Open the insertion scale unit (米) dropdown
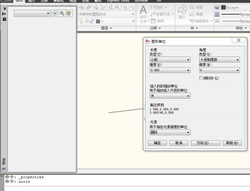 click(170, 96)
